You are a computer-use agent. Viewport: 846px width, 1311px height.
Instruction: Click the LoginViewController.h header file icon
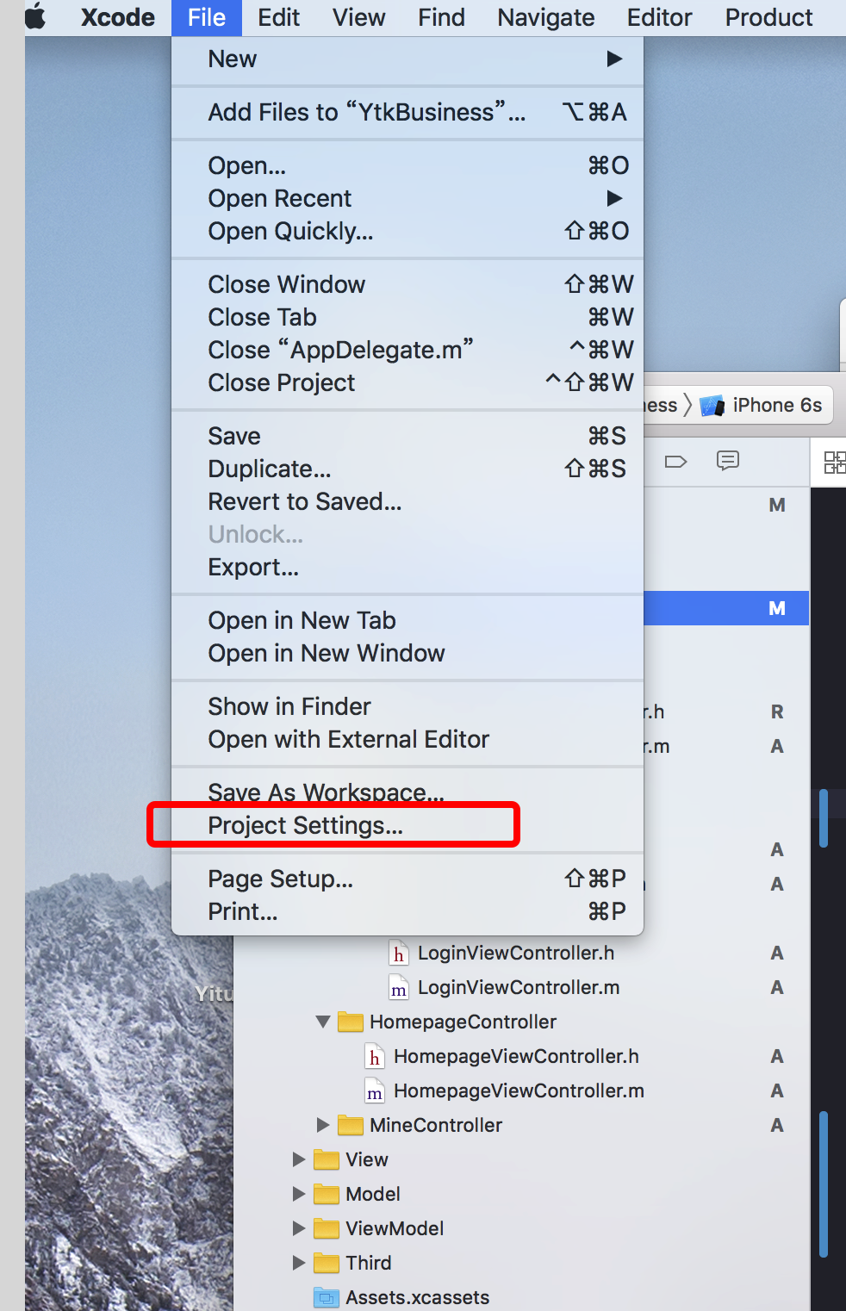tap(398, 953)
